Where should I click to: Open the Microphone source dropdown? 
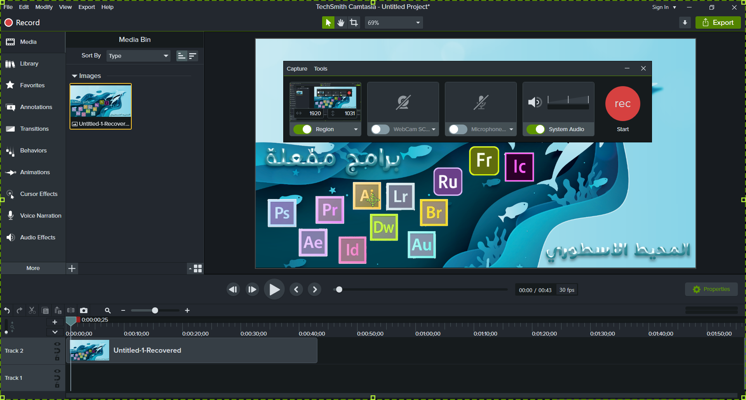[x=511, y=130]
